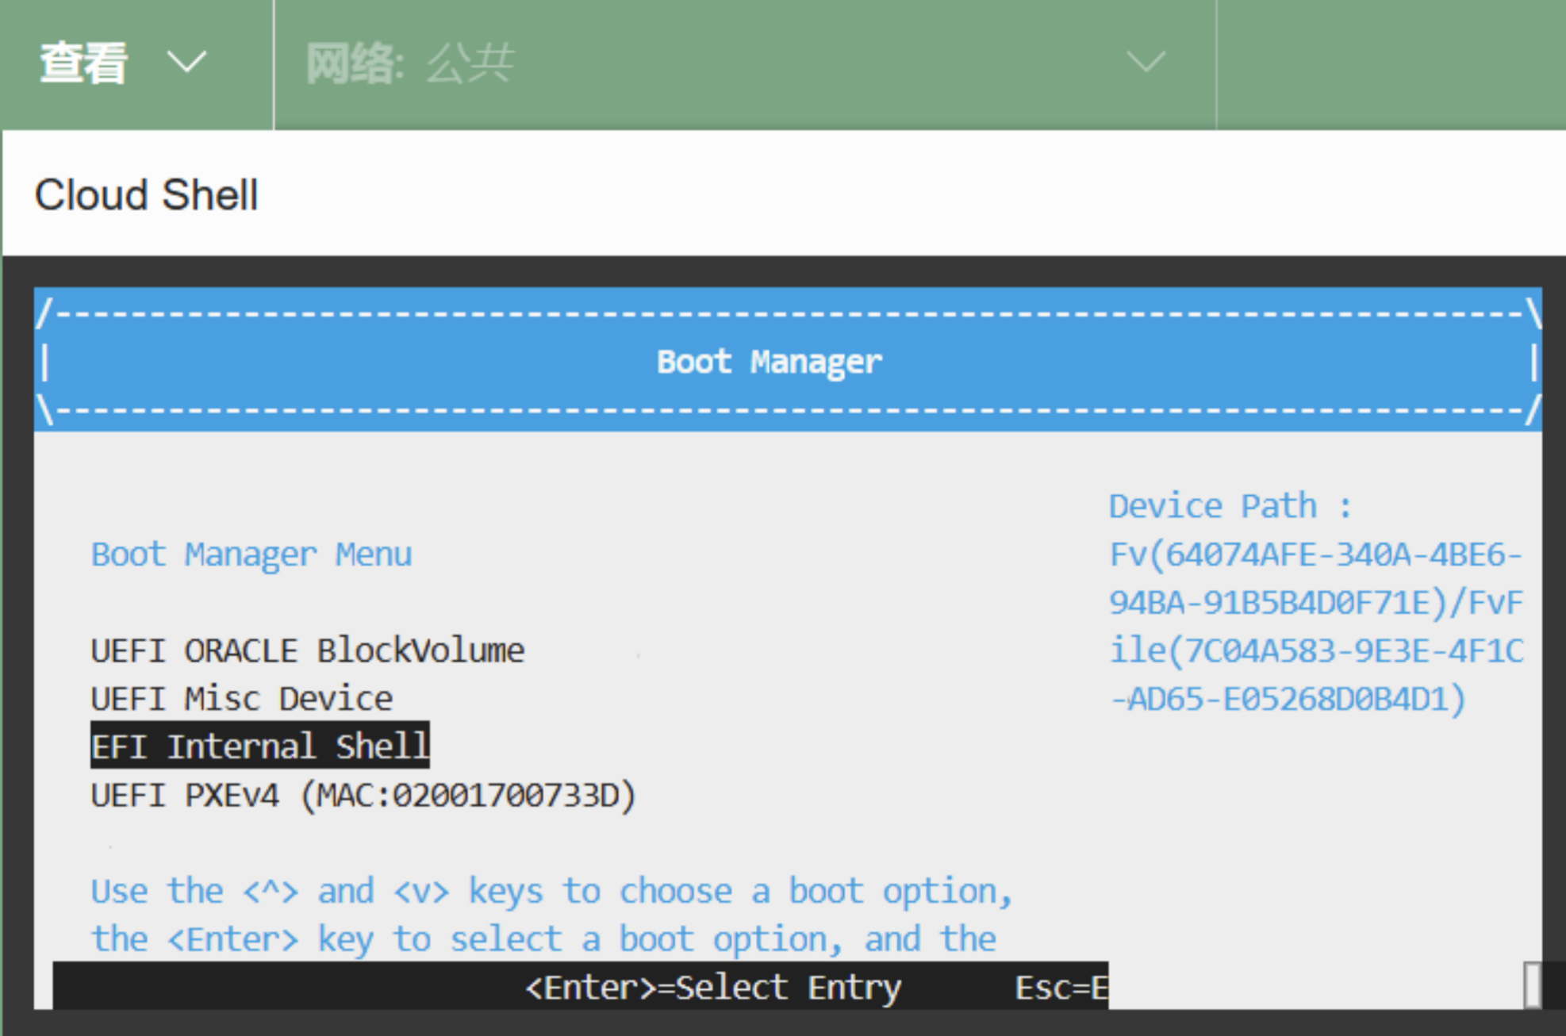1566x1036 pixels.
Task: Click the arrow-key usage instruction text
Action: click(x=551, y=890)
